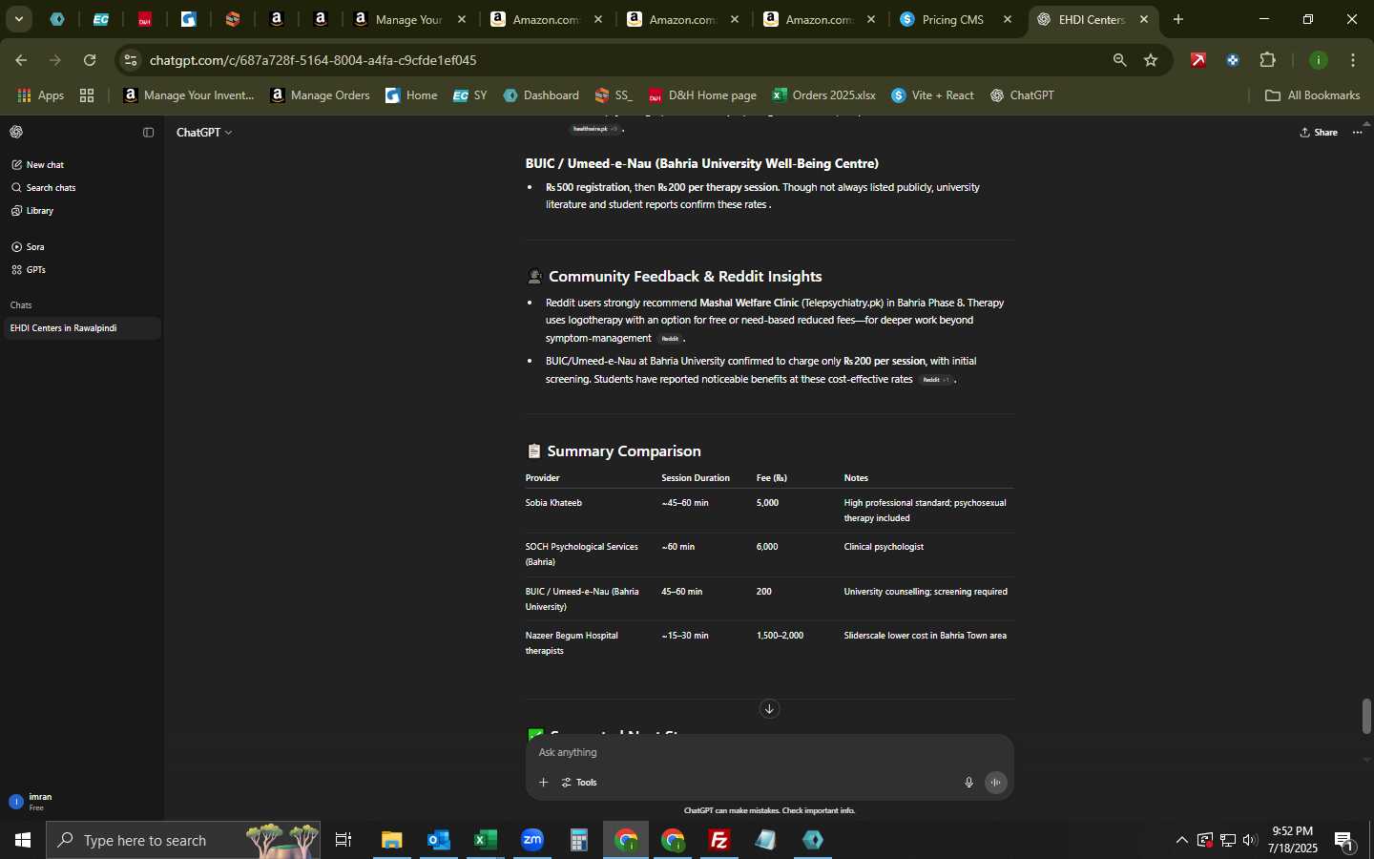Collapse the sidebar with the toggle icon

click(148, 133)
